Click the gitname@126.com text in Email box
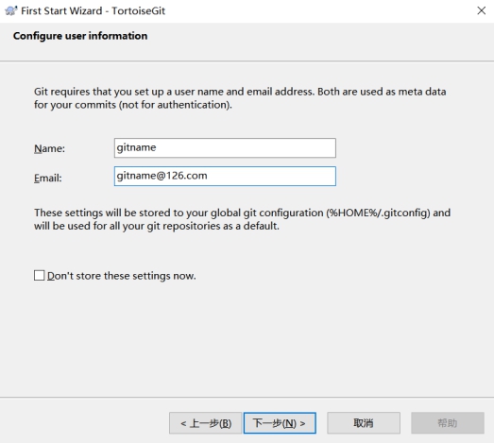 point(162,176)
